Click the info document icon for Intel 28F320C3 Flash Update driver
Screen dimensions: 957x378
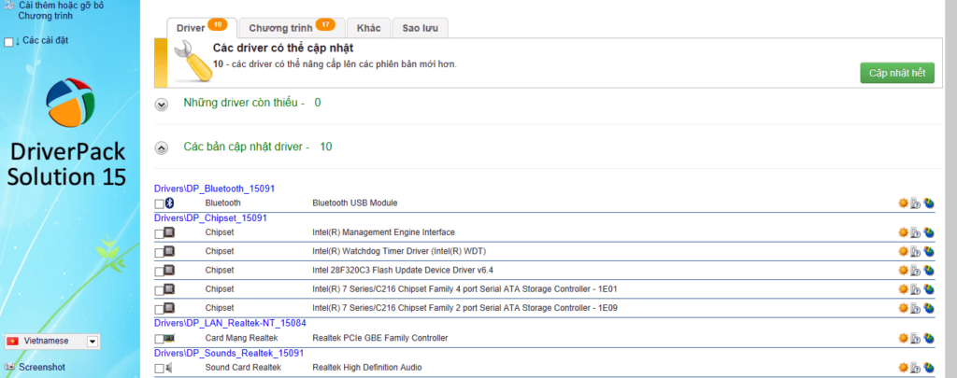(x=916, y=271)
